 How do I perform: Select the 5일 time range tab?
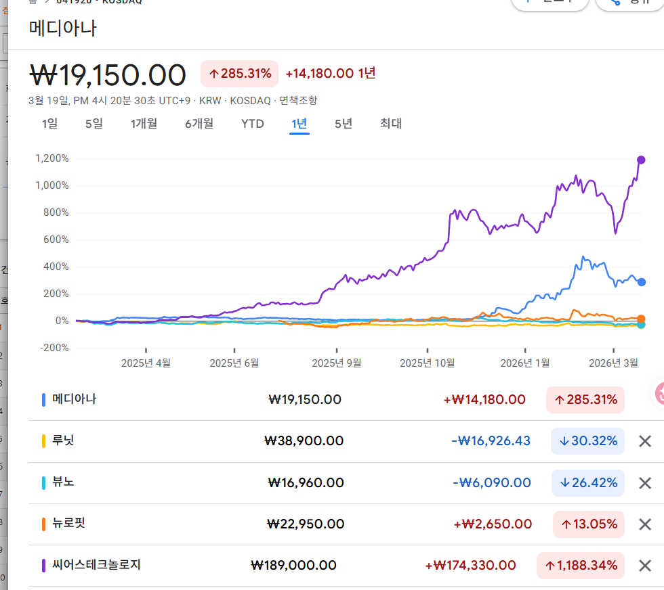[x=94, y=124]
